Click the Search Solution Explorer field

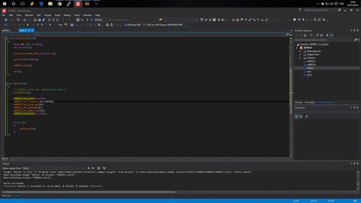point(324,40)
